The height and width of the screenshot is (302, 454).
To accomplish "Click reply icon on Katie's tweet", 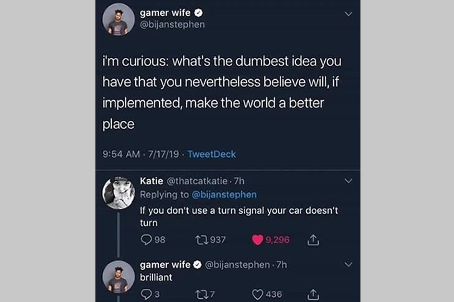I will [x=146, y=239].
